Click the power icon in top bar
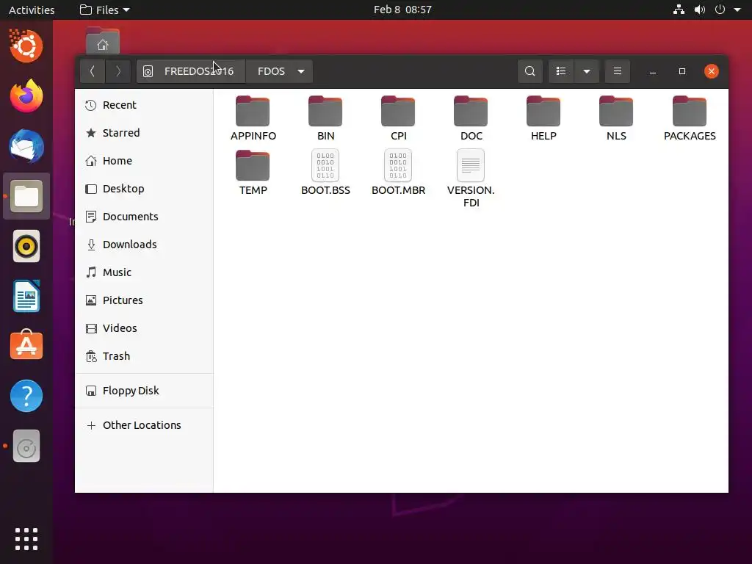 point(720,10)
